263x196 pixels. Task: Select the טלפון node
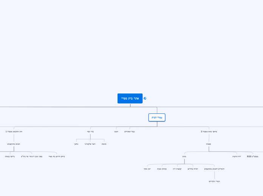coord(76,144)
